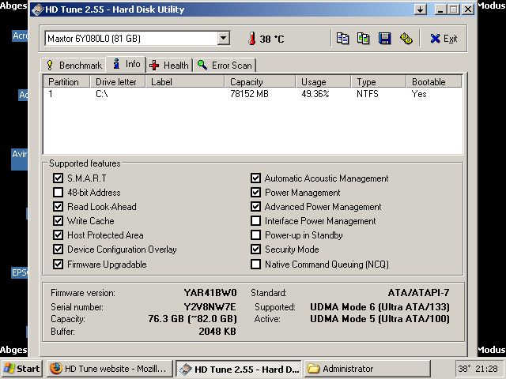Click the Drive letter column header

click(x=118, y=81)
